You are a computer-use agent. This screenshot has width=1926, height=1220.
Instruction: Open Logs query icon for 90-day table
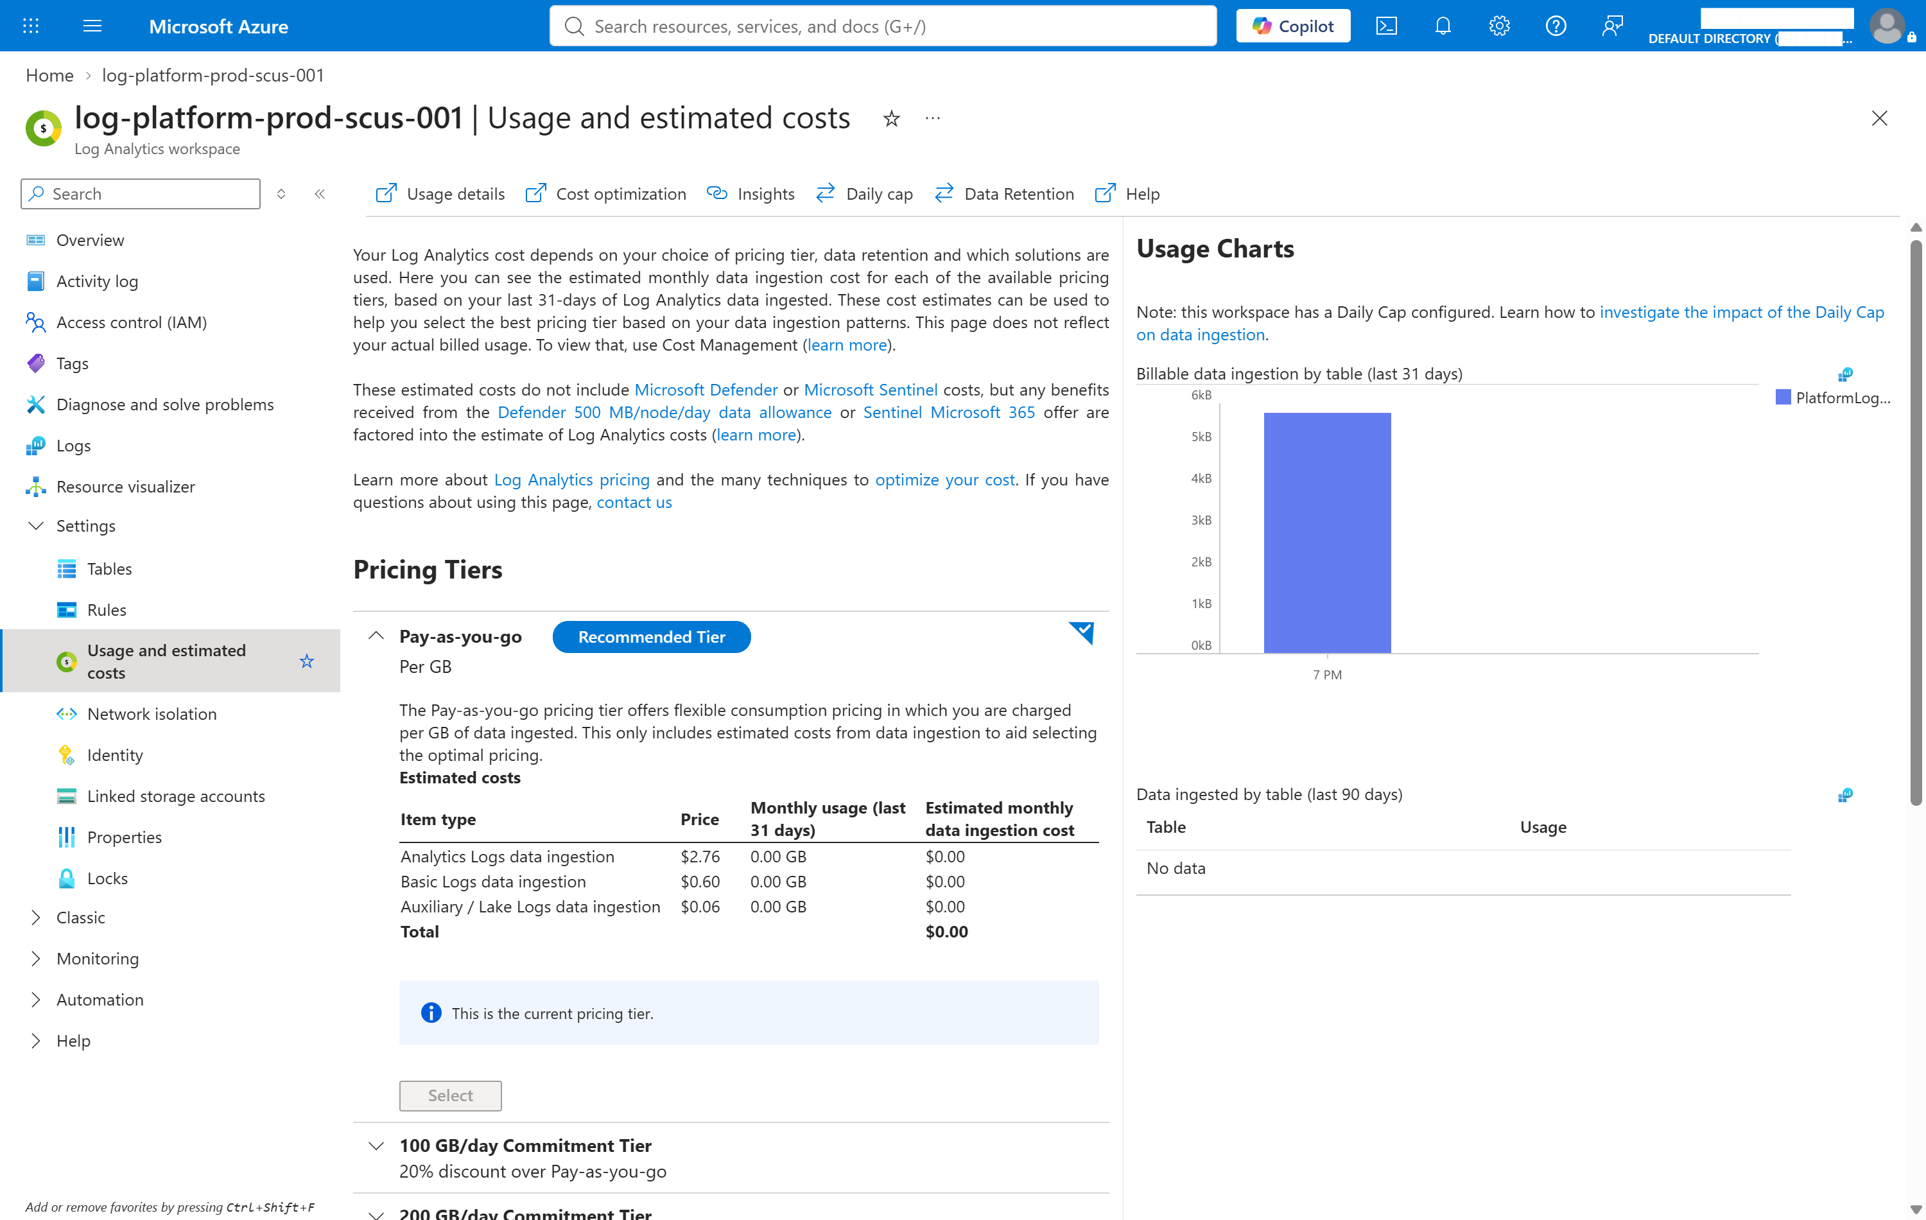pos(1844,794)
